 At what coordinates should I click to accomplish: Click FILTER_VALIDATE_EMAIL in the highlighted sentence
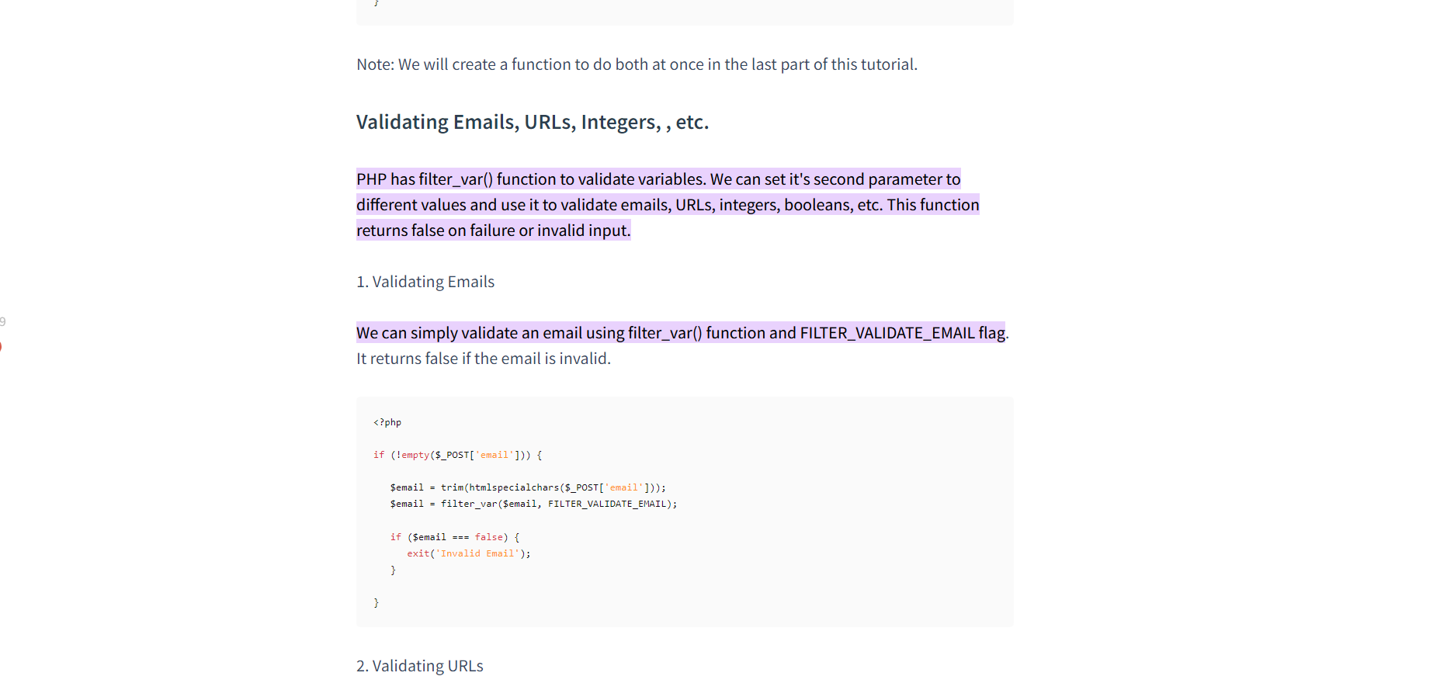(887, 333)
